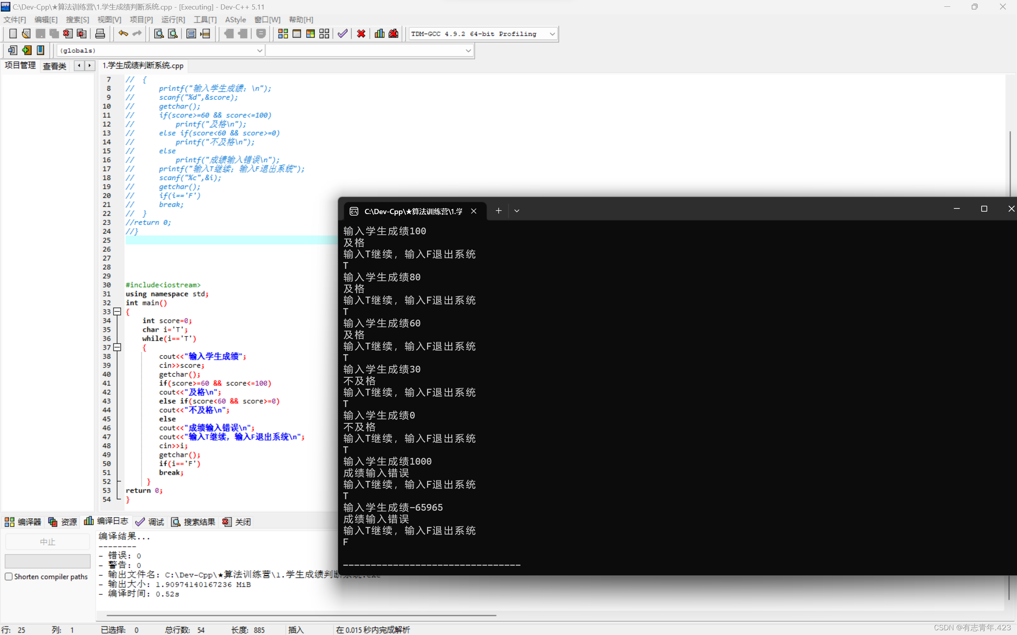This screenshot has height=635, width=1017.
Task: Click the Find magnifier icon
Action: [159, 34]
